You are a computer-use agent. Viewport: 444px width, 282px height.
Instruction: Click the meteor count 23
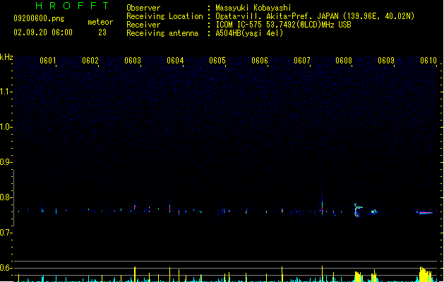tap(102, 32)
